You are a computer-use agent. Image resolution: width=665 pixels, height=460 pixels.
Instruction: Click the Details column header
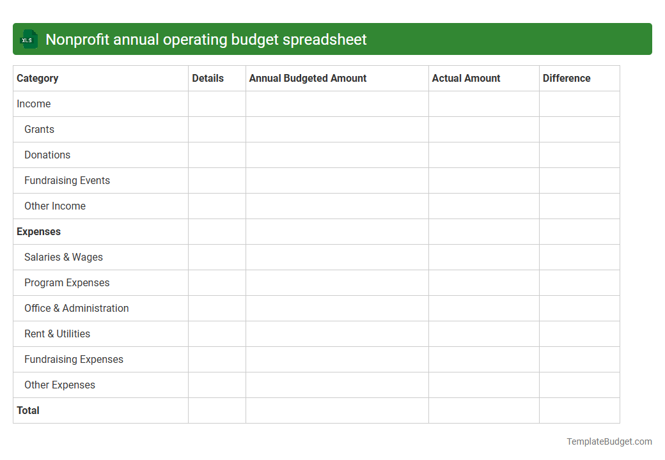click(208, 78)
